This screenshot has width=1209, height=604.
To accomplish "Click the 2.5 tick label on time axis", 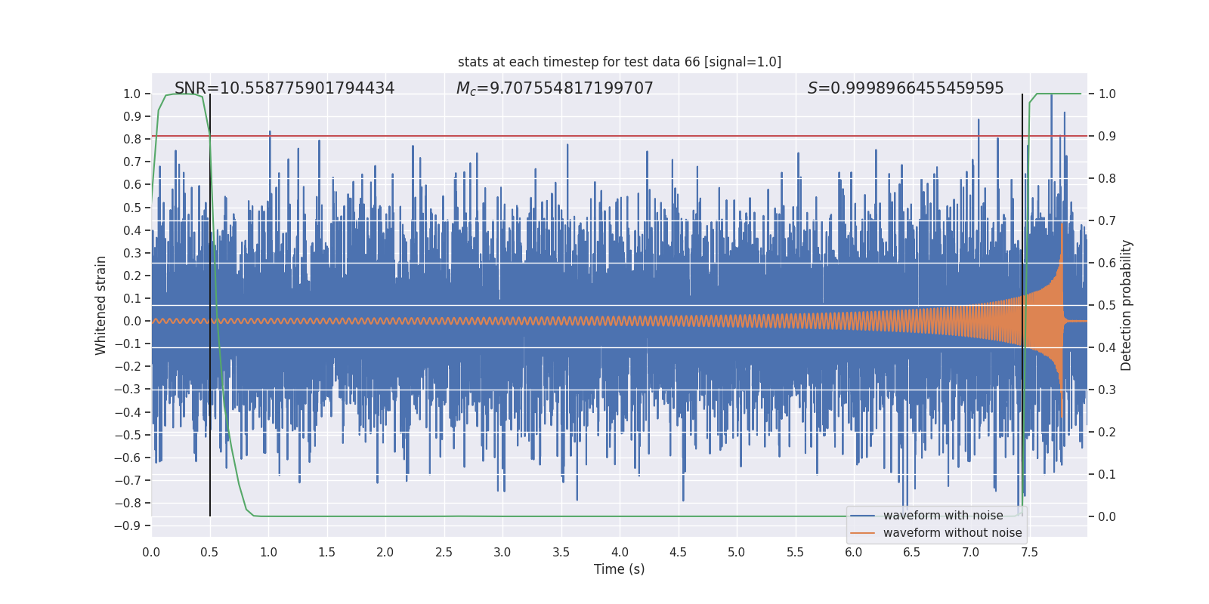I will pyautogui.click(x=444, y=553).
